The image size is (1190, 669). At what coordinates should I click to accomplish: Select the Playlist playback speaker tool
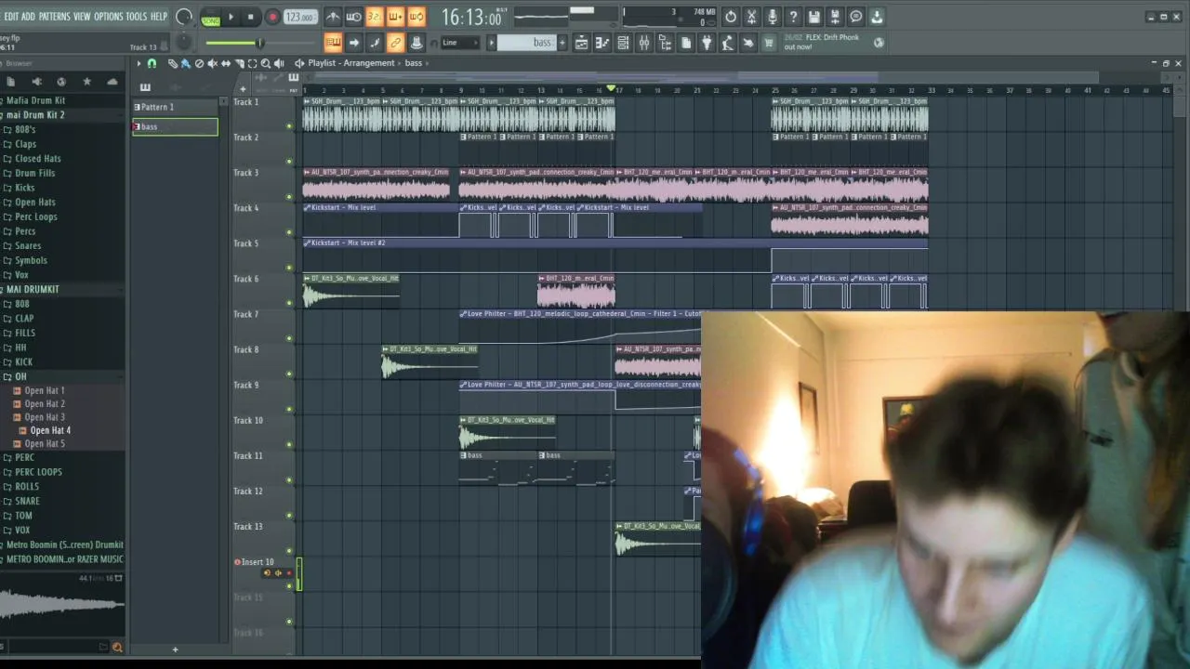(279, 63)
